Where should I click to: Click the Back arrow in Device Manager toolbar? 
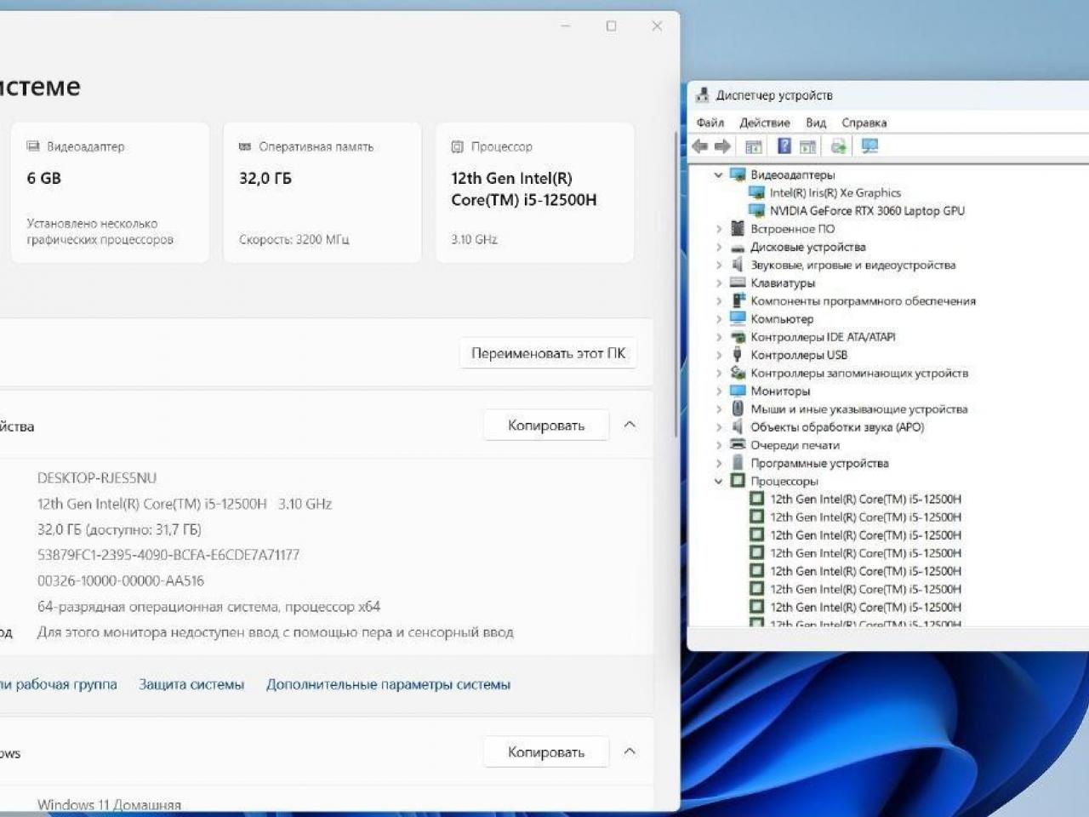[700, 146]
